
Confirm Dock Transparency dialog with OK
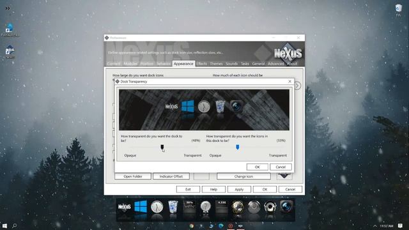[x=257, y=167]
